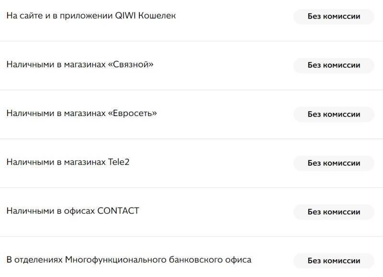
Task: Click the 'CONTACT' brand name text
Action: 118,211
